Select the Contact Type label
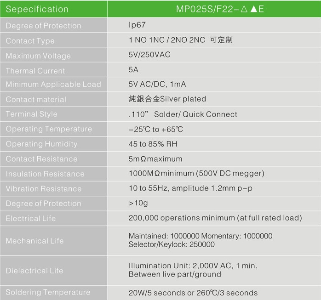 coord(30,41)
